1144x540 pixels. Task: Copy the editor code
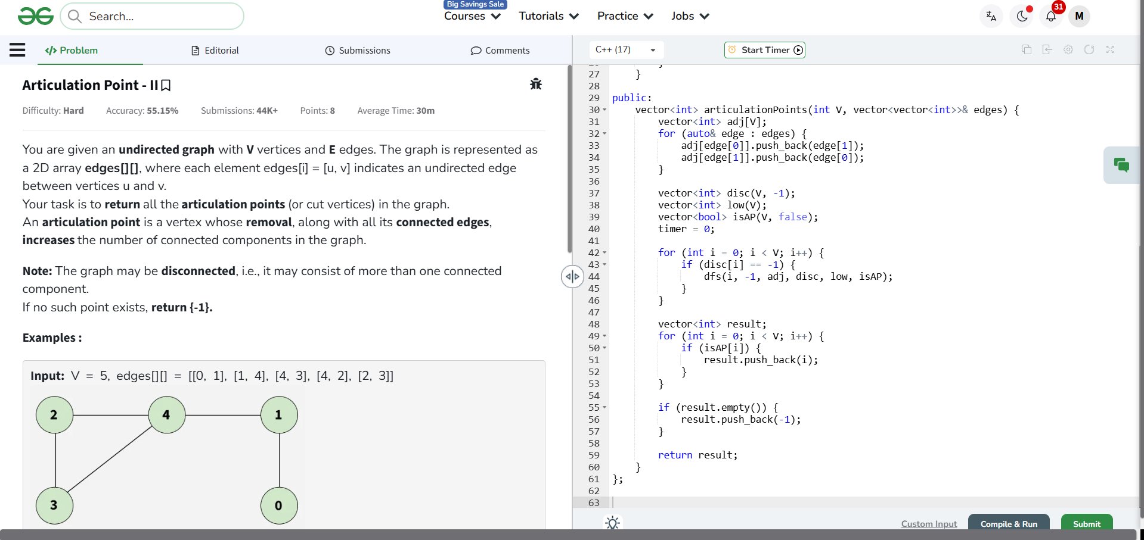coord(1026,50)
